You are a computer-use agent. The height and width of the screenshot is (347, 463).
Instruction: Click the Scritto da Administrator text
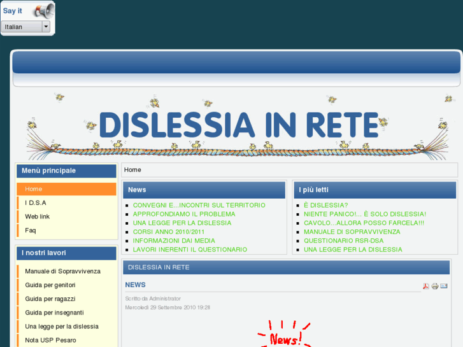coord(153,299)
